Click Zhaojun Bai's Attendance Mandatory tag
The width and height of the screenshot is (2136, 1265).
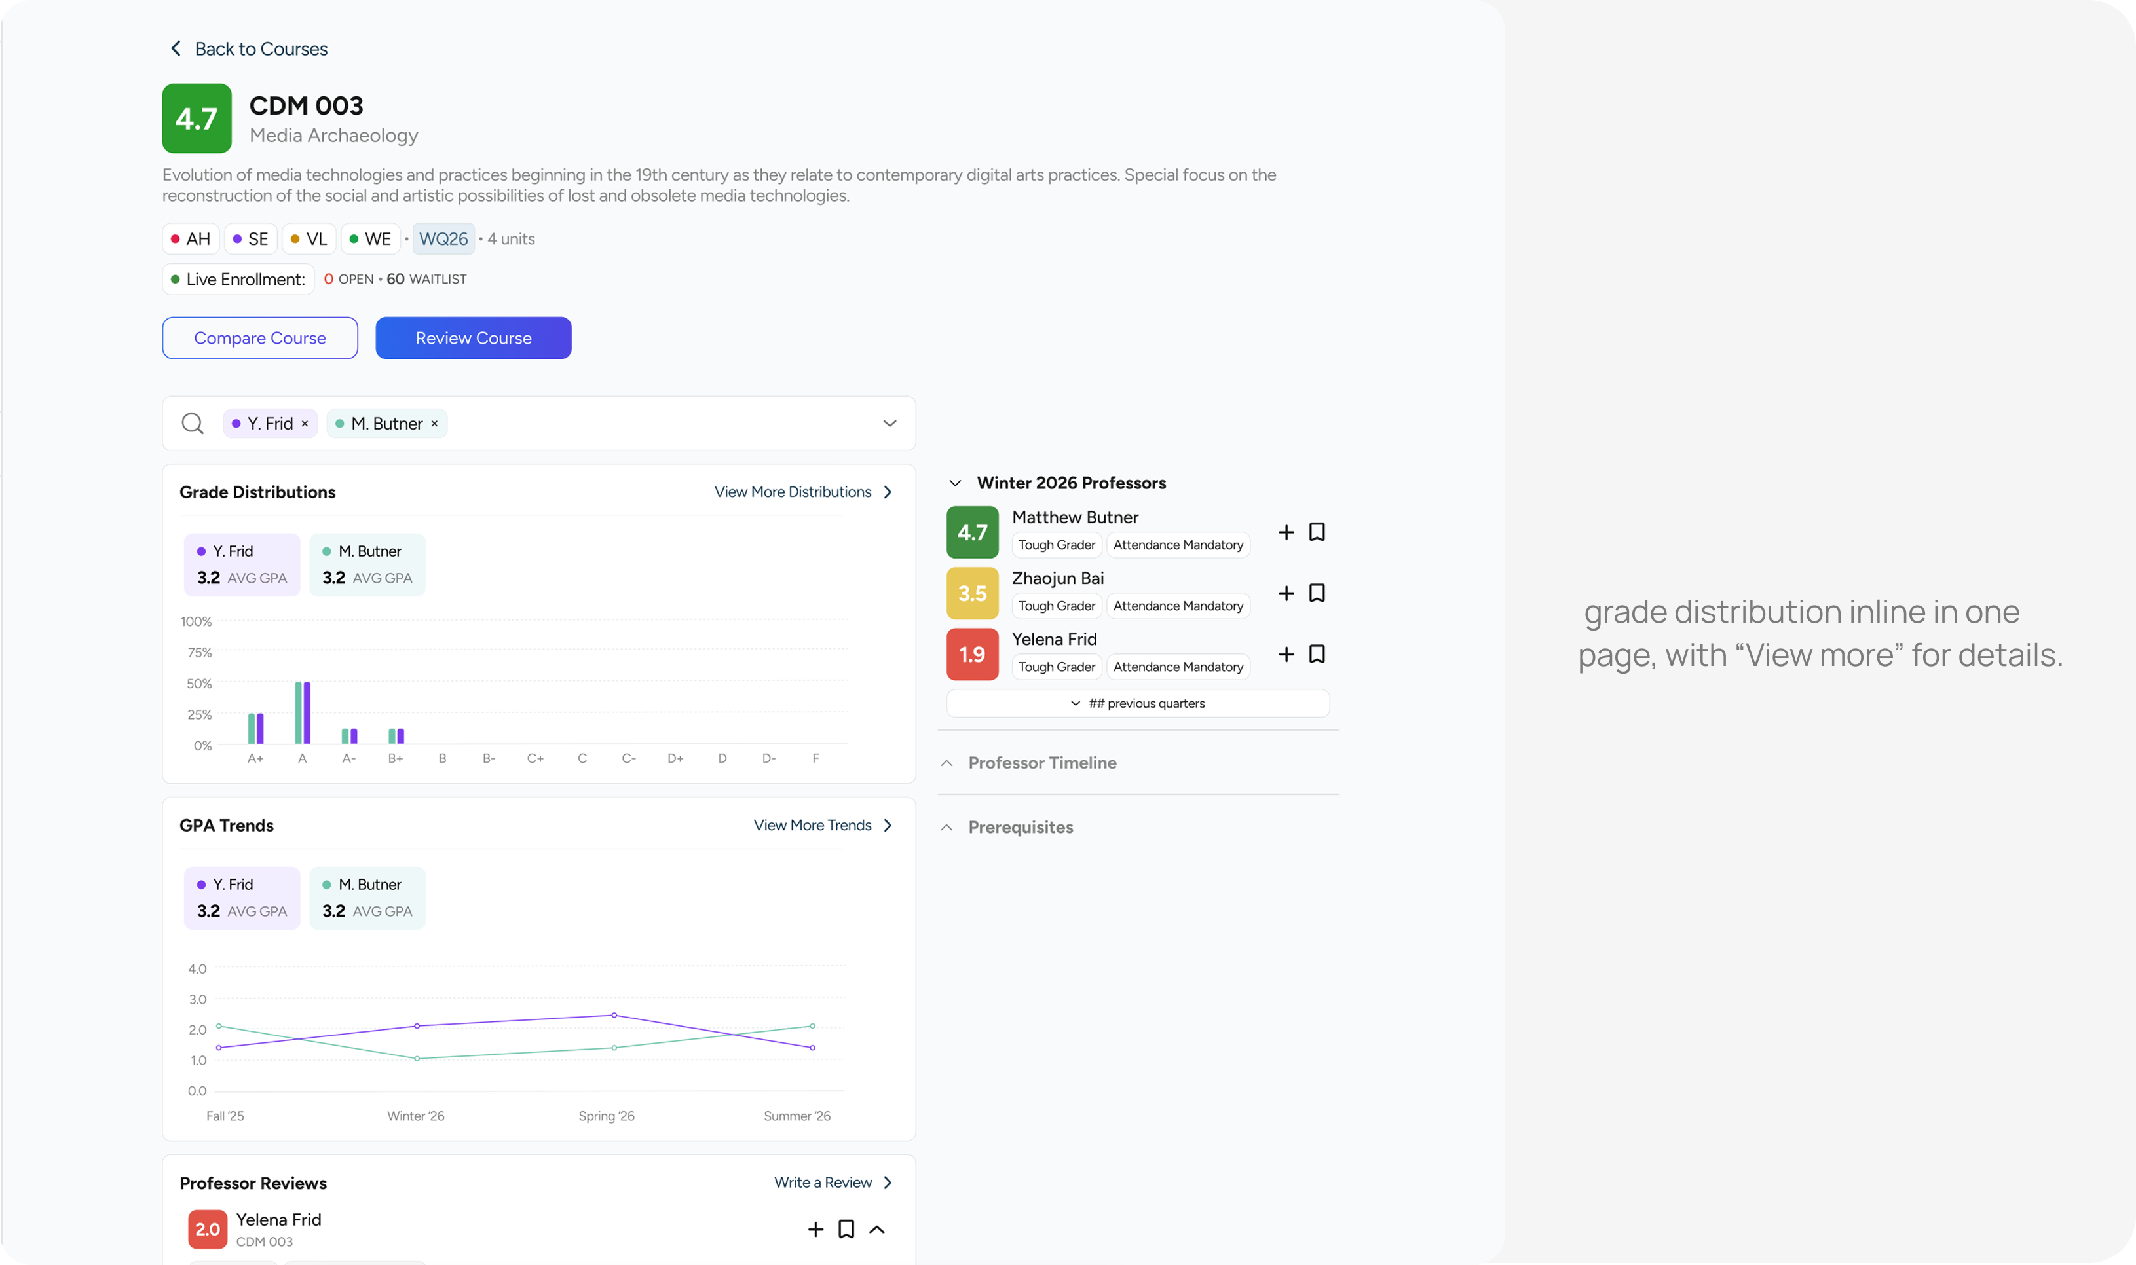coord(1178,606)
